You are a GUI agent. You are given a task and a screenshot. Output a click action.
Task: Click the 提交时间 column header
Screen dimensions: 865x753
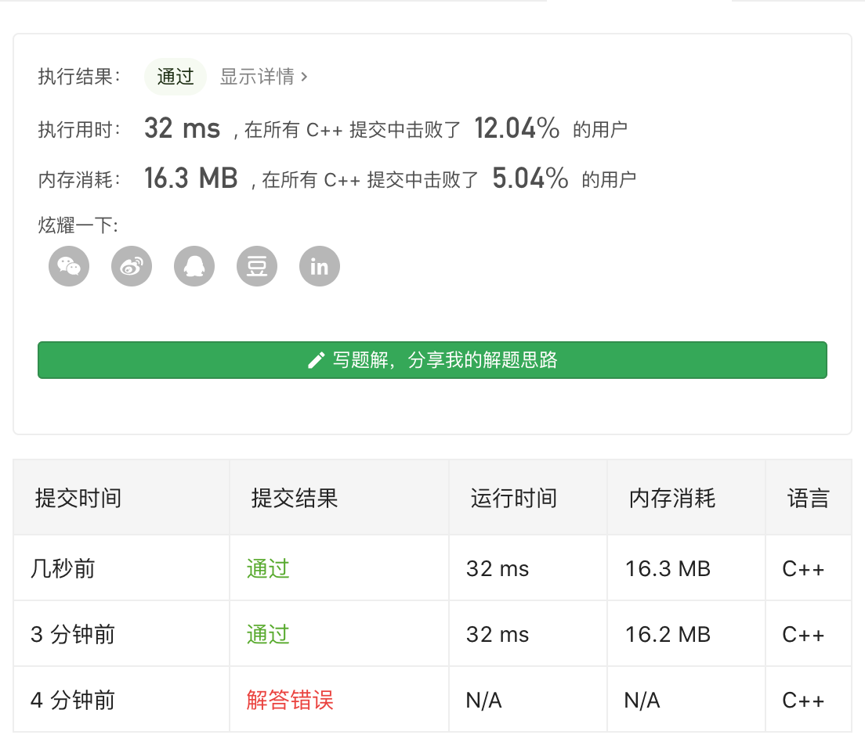[x=78, y=498]
